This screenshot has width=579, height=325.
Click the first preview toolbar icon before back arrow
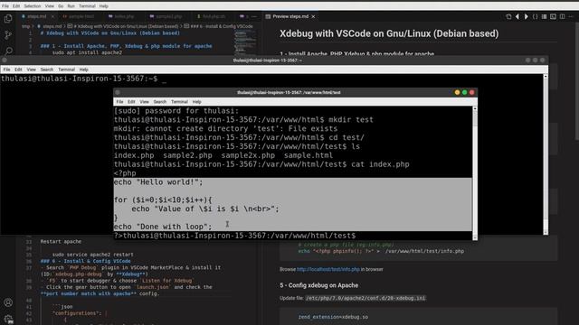[x=508, y=16]
